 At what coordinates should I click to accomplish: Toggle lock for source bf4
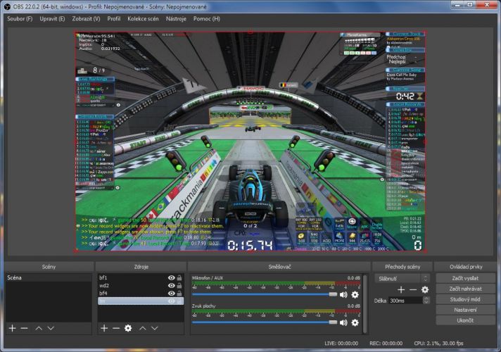coord(179,293)
